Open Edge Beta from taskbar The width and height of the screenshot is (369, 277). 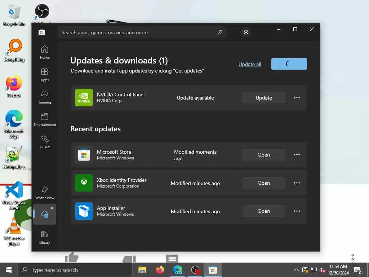click(178, 270)
